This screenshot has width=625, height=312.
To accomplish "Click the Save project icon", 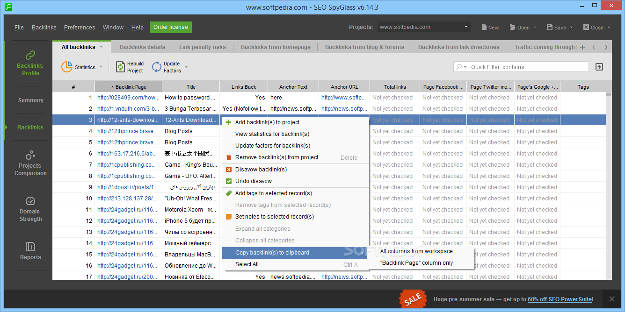I will tap(550, 28).
